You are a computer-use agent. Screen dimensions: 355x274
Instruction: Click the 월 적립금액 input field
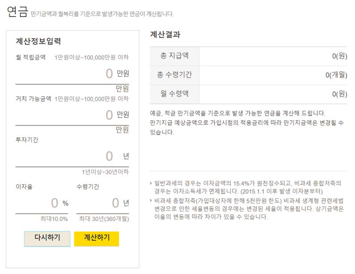coord(80,72)
